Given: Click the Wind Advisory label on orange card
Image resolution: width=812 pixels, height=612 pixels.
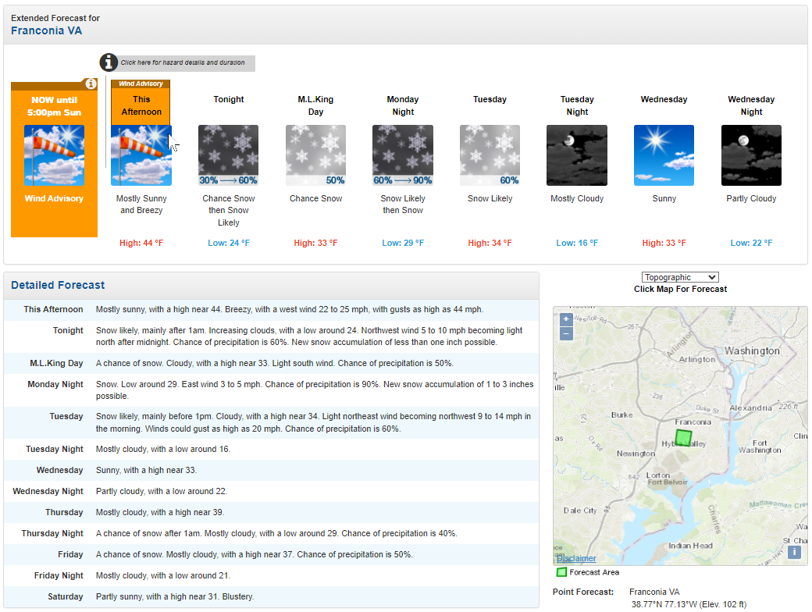Looking at the screenshot, I should (x=54, y=198).
